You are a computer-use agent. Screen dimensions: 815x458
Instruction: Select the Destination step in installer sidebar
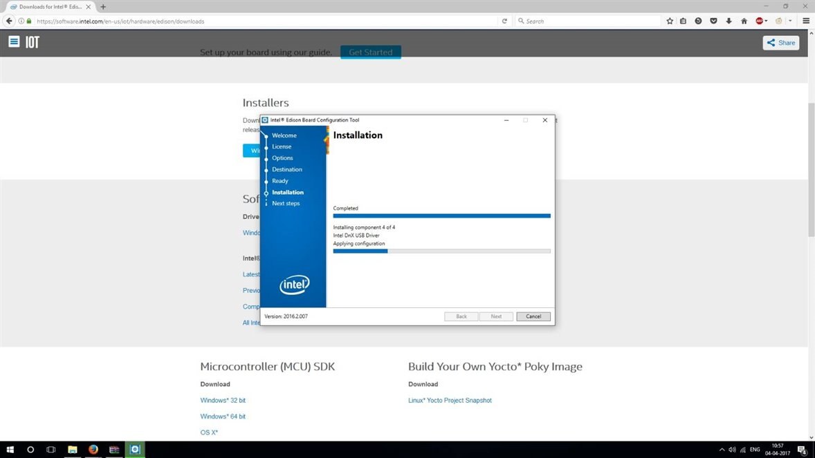tap(287, 169)
